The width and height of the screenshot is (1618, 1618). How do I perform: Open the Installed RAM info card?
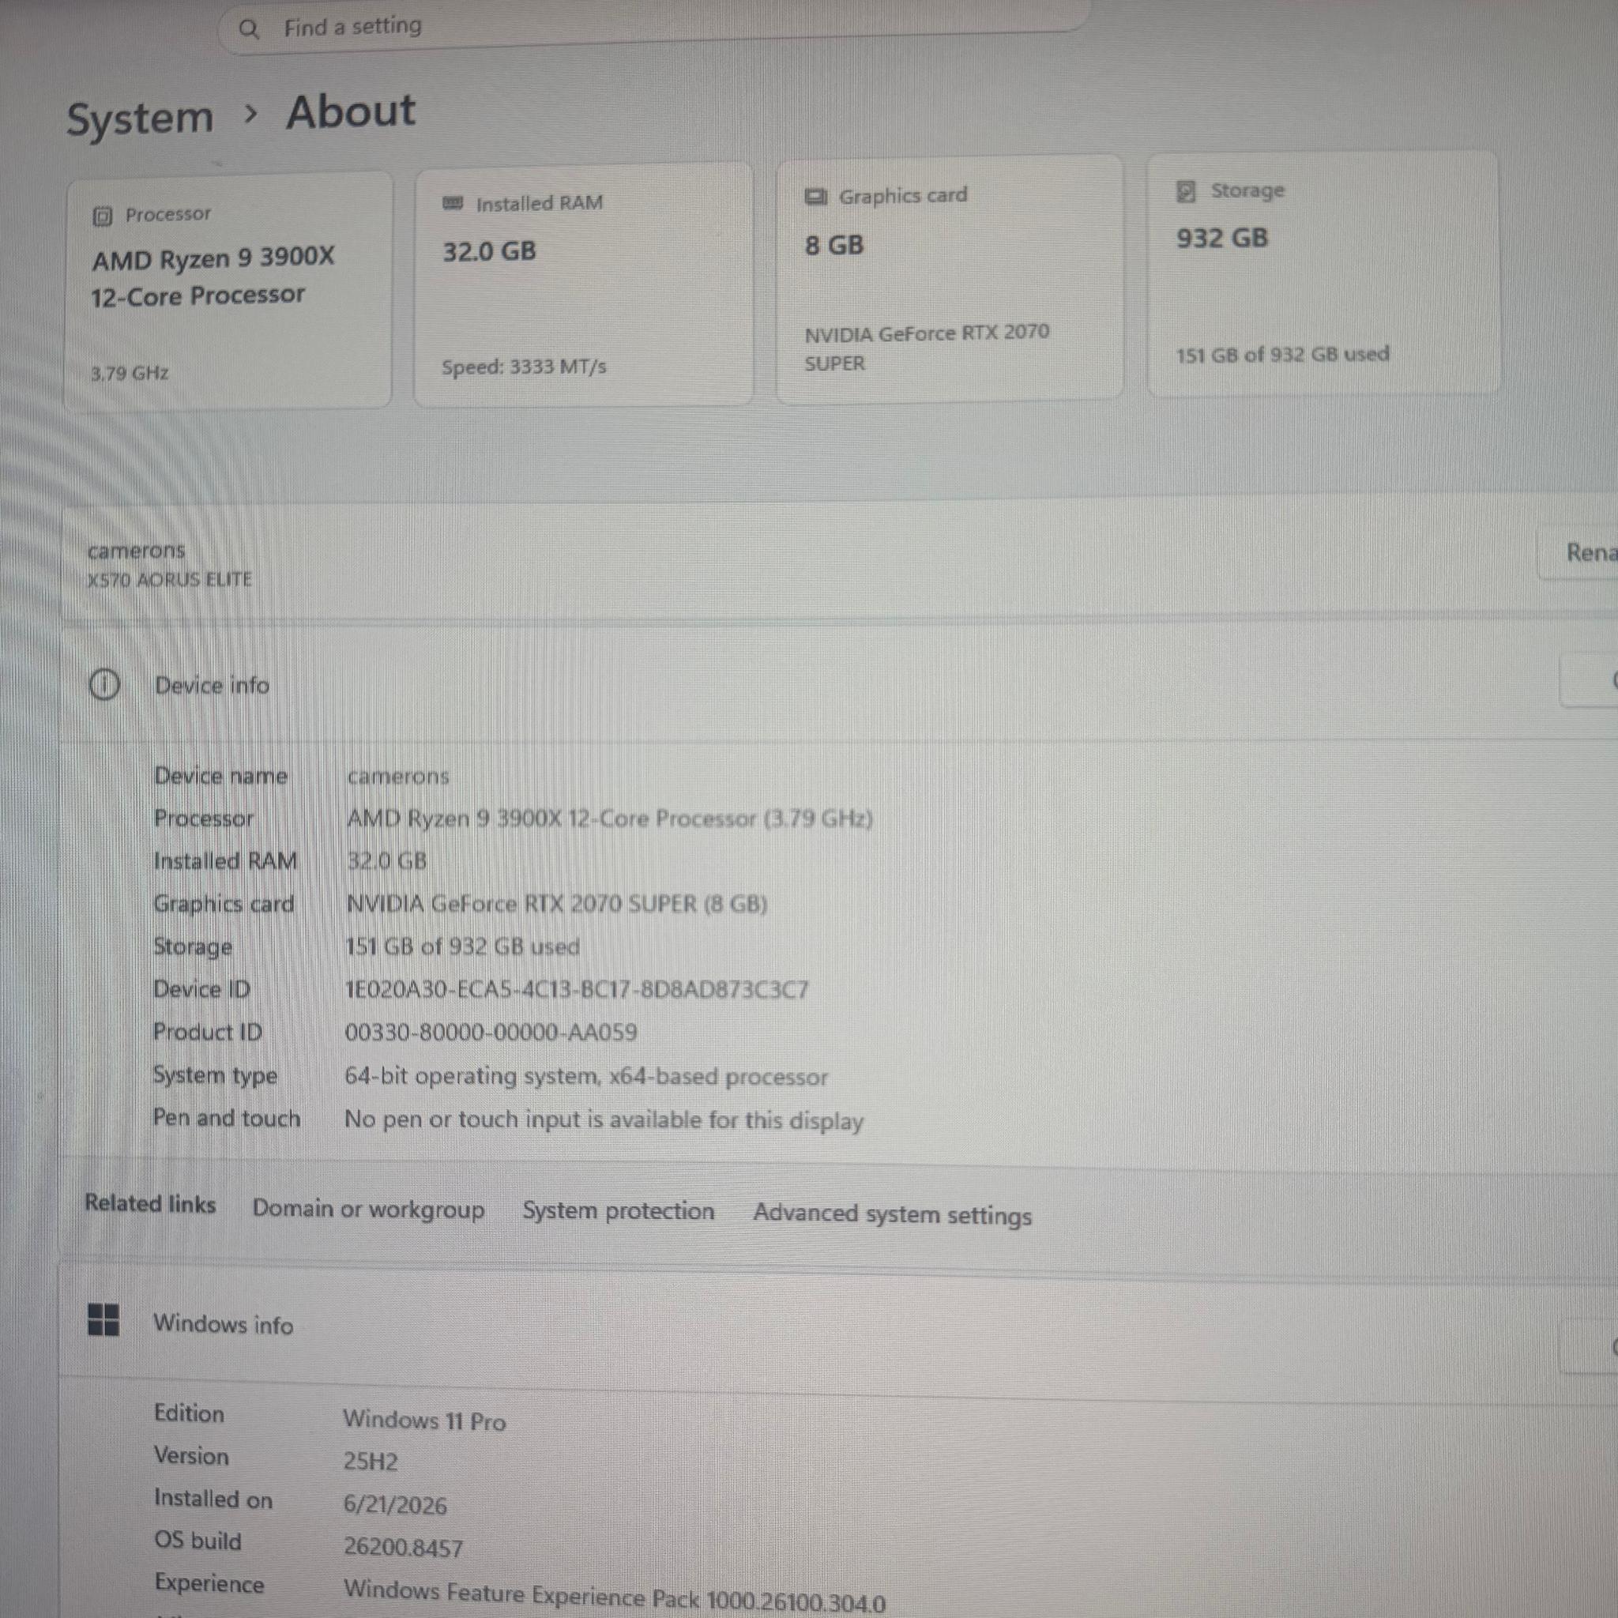click(584, 284)
